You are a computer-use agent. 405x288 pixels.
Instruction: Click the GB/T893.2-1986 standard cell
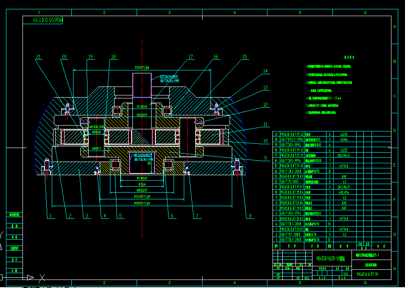292,140
